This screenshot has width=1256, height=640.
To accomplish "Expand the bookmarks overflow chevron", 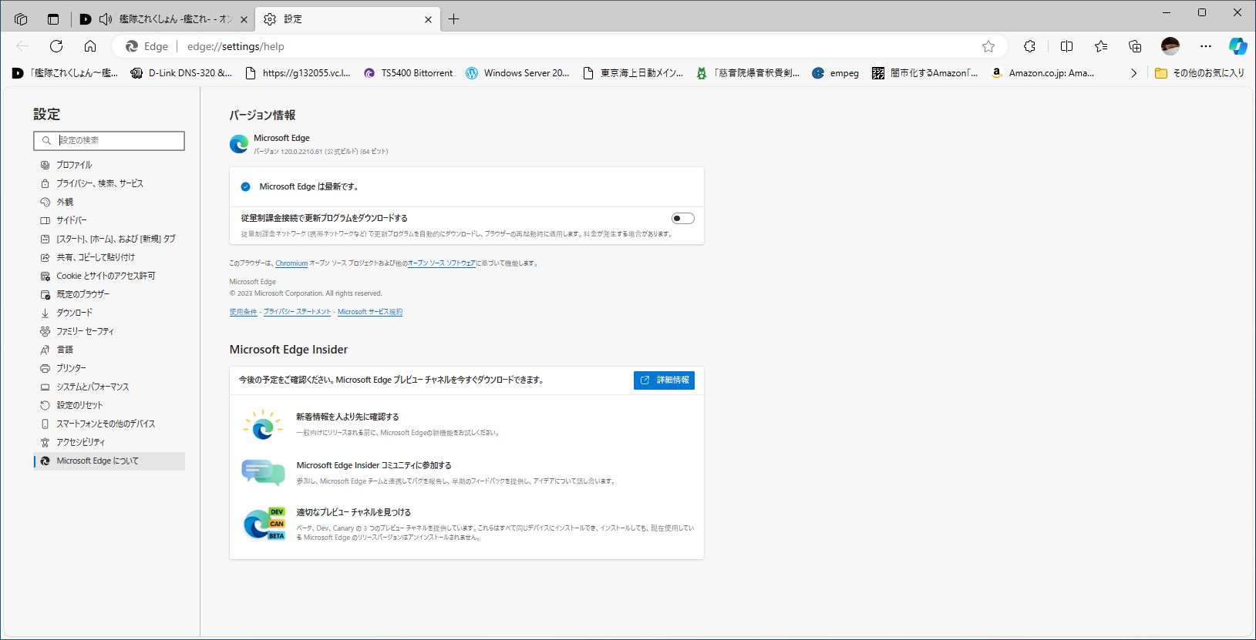I will pyautogui.click(x=1133, y=73).
